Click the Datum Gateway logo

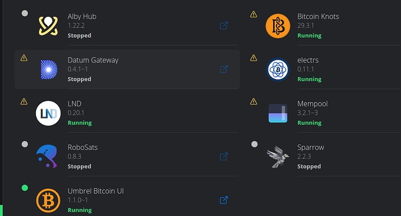pos(49,69)
